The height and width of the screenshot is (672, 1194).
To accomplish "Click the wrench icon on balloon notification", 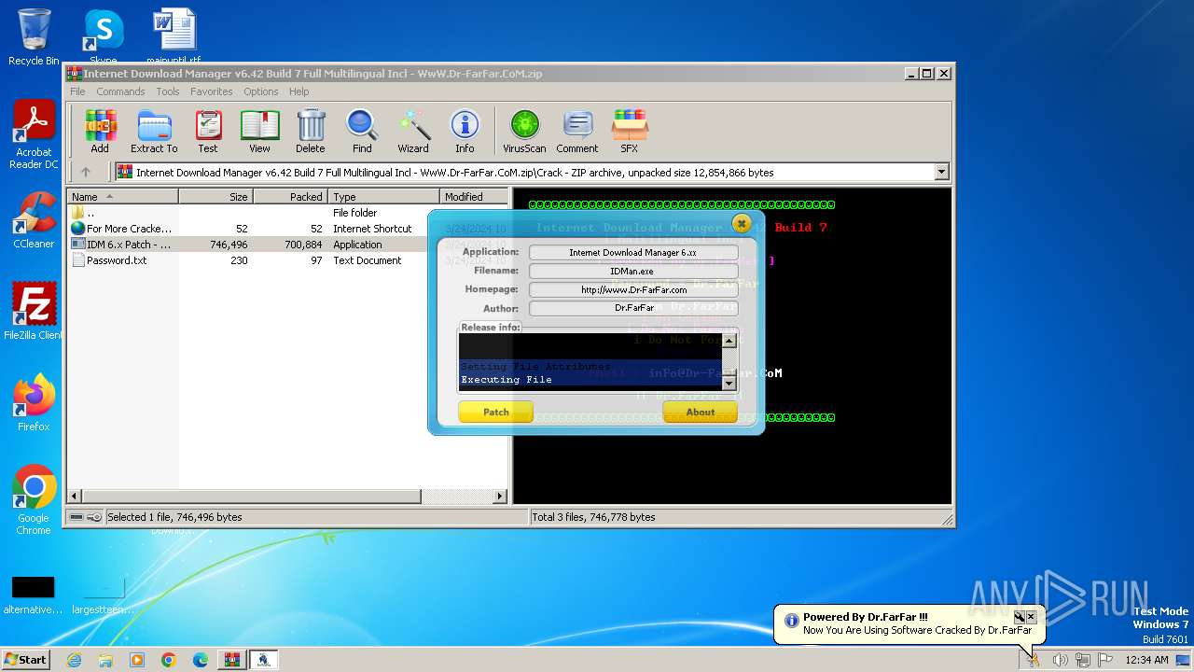I will 1020,617.
